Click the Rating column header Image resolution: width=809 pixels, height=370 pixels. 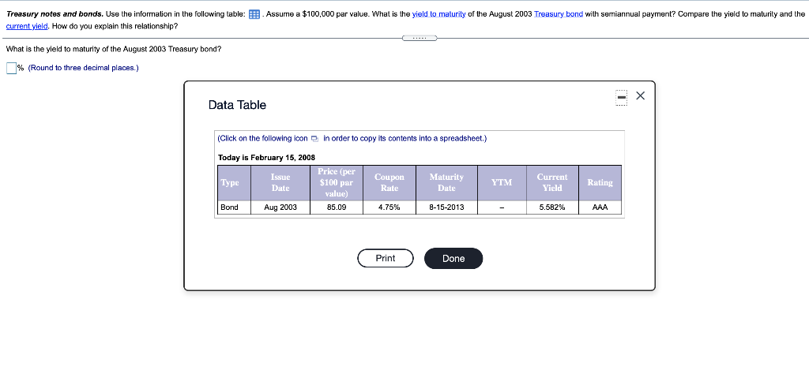tap(600, 183)
